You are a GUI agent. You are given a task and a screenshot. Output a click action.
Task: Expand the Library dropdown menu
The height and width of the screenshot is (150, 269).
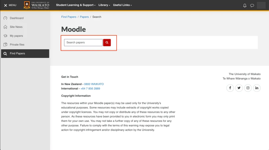pos(104,5)
